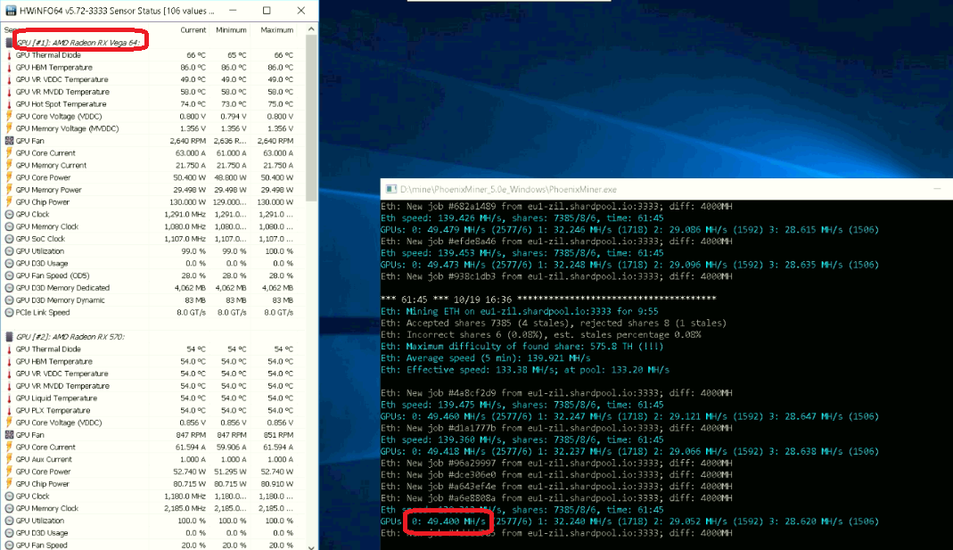Viewport: 953px width, 550px height.
Task: Click the sensor list scroll-down arrow
Action: (x=311, y=546)
